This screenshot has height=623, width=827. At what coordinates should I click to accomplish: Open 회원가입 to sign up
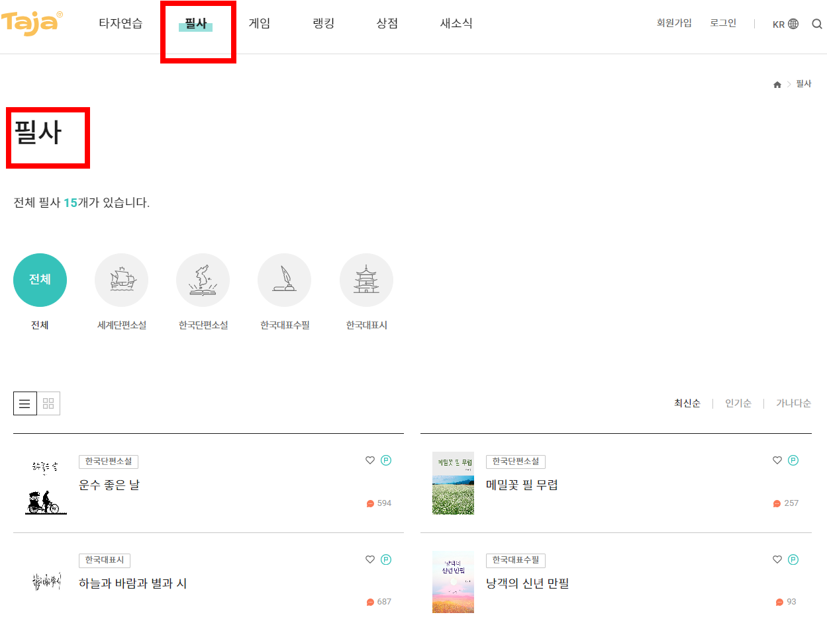coord(674,22)
